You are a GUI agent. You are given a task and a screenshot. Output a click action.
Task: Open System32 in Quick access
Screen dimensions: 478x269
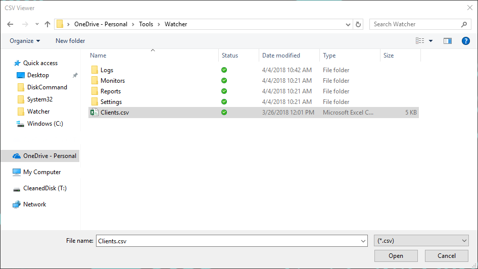click(x=39, y=99)
